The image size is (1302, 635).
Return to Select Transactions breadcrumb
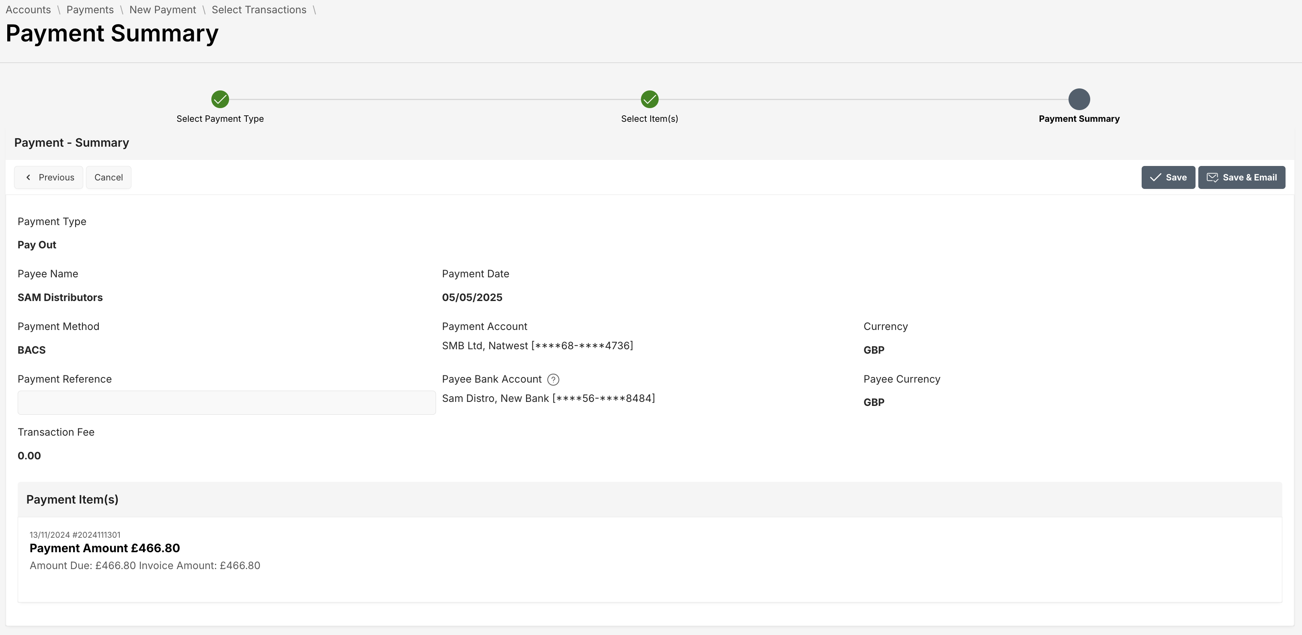point(259,10)
